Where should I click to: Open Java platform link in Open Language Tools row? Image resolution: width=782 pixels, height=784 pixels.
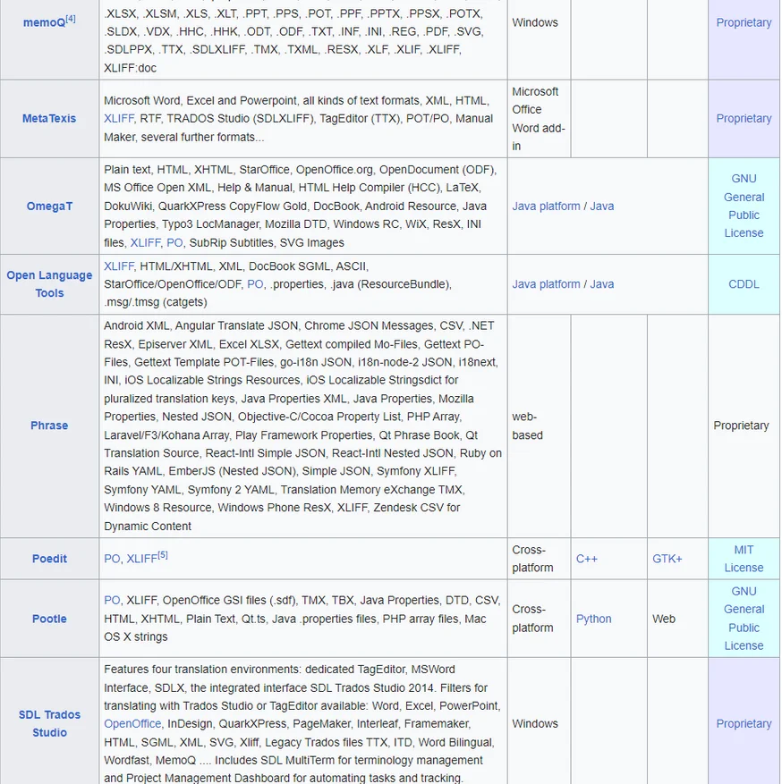click(x=546, y=284)
